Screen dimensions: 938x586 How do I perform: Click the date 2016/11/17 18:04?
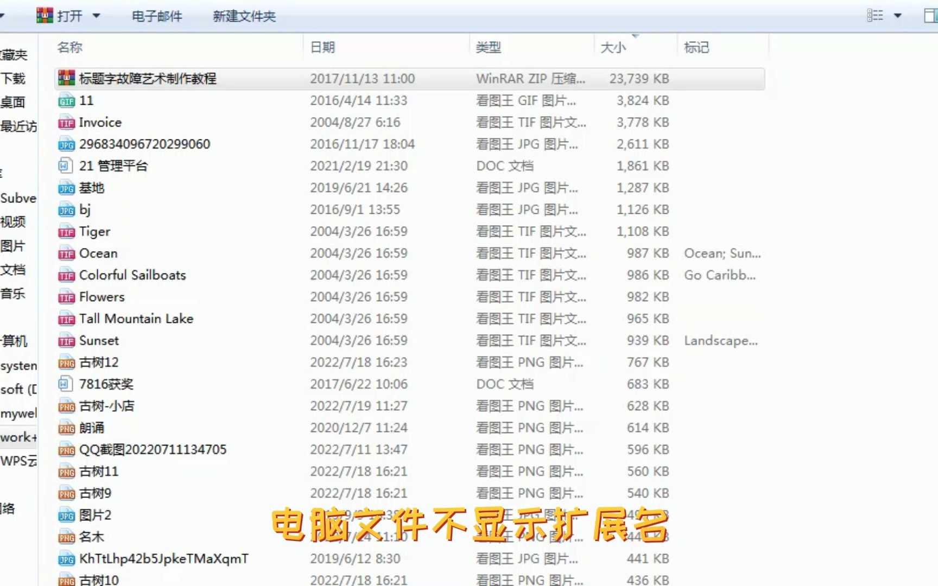(x=363, y=144)
